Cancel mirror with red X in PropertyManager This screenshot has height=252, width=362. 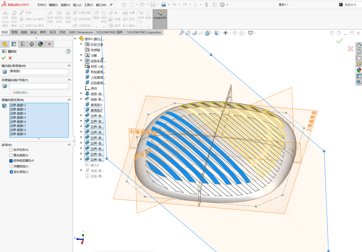10,58
